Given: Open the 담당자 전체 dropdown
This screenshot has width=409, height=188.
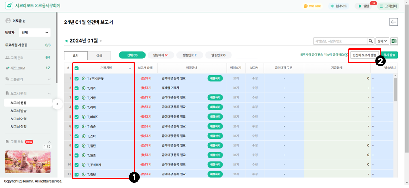Looking at the screenshot, I should point(35,33).
